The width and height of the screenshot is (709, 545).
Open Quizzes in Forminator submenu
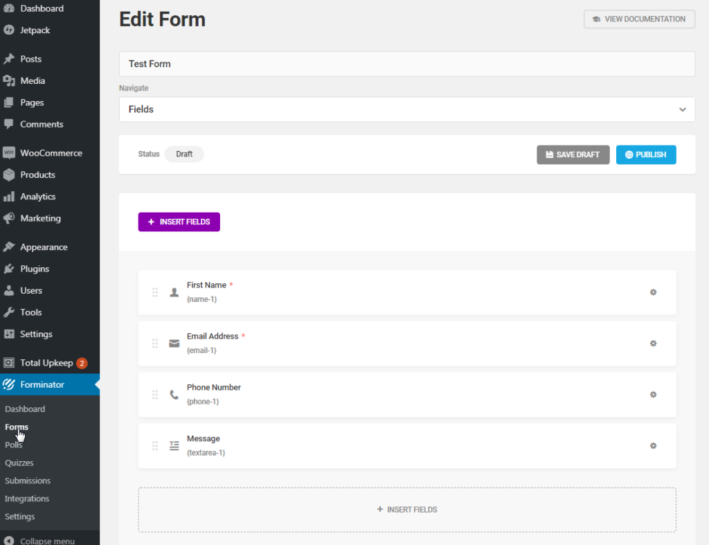coord(19,463)
